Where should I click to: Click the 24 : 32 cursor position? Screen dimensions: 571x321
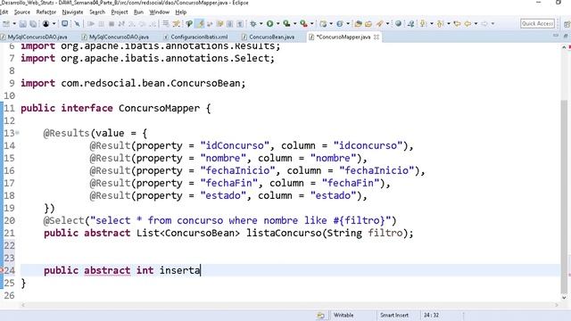[x=431, y=315]
